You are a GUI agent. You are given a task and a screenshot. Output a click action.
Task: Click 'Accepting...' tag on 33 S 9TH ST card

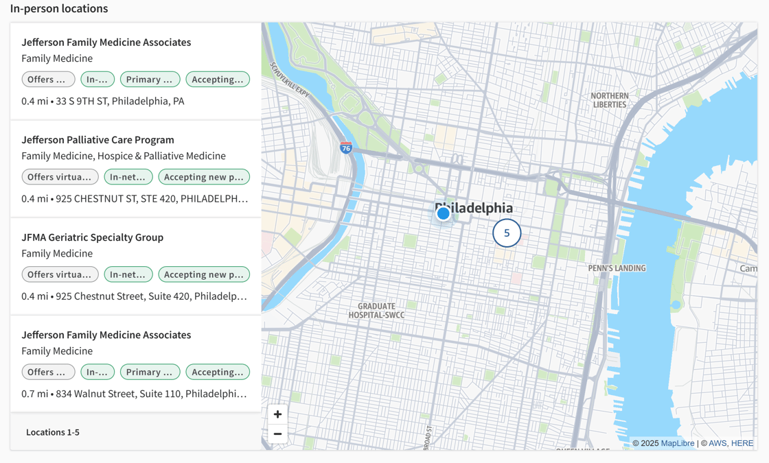click(x=218, y=80)
